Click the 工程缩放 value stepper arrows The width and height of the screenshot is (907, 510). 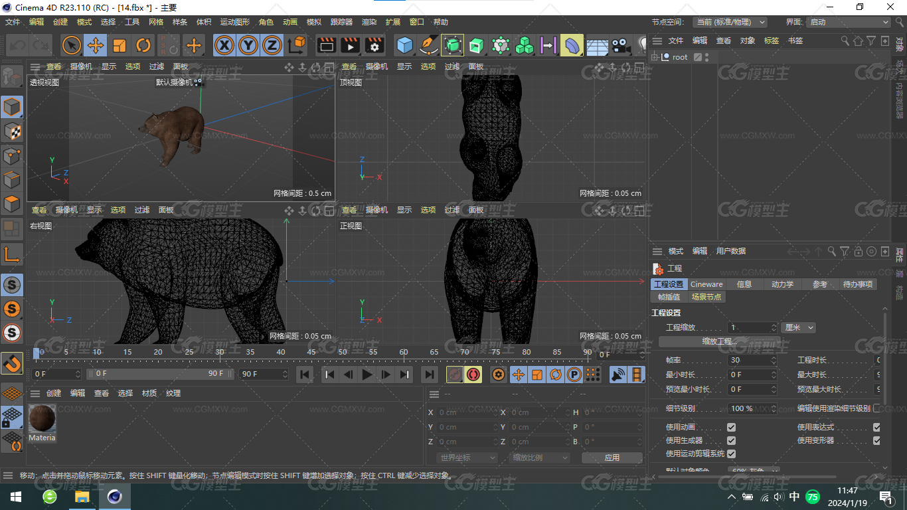tap(774, 327)
